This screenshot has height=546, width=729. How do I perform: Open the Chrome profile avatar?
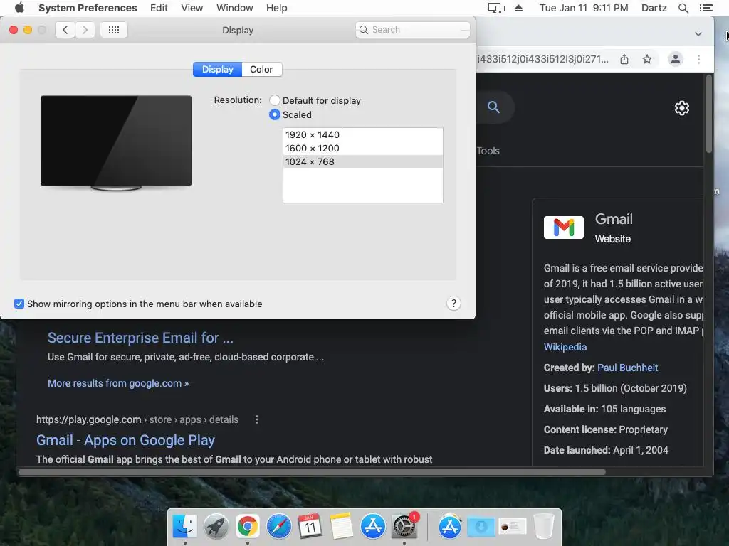pos(676,59)
